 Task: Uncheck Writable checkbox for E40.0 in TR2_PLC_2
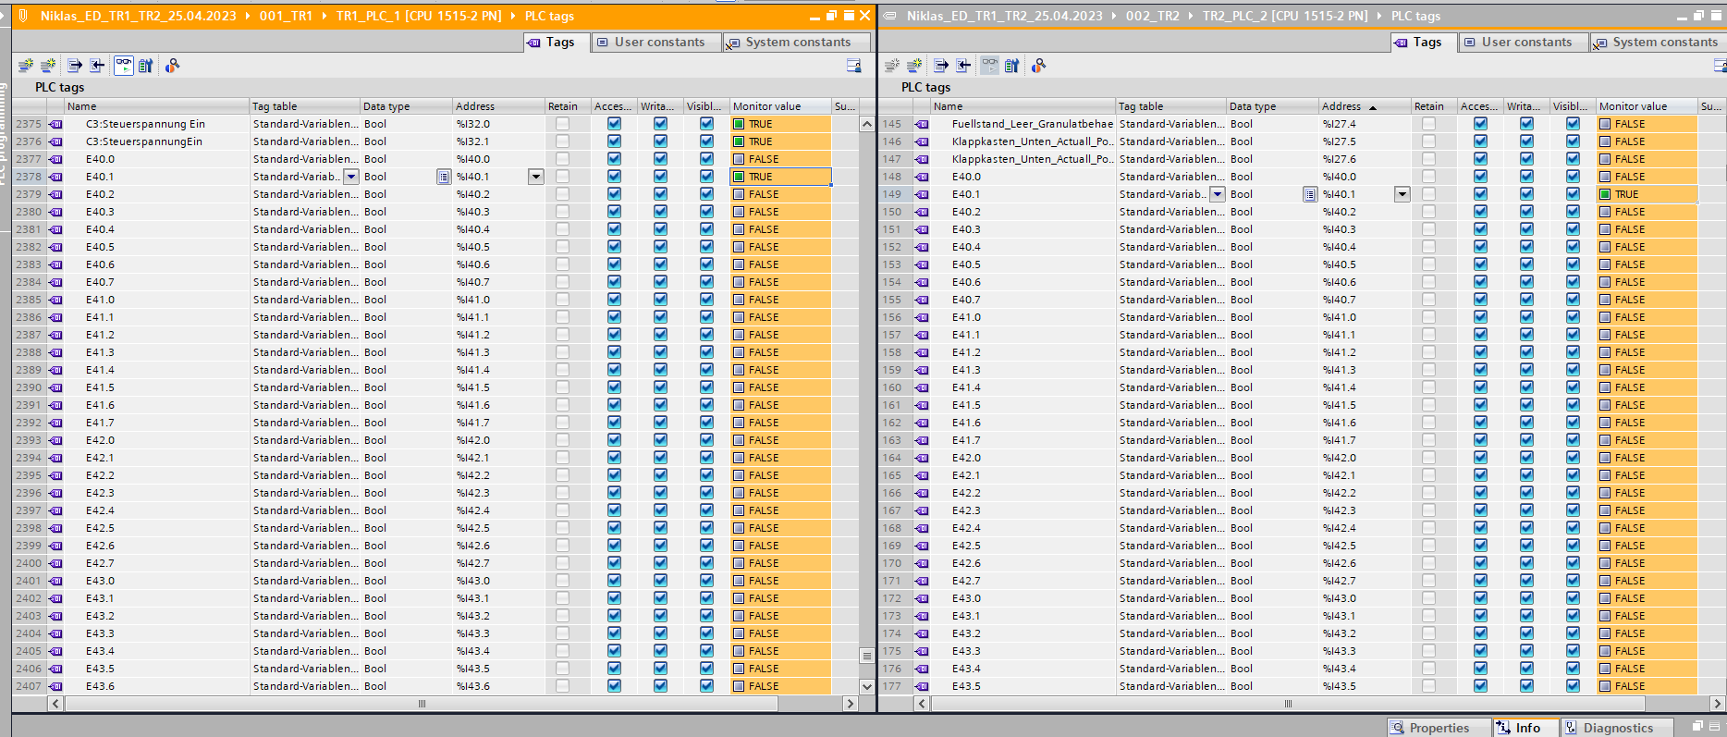(1526, 177)
